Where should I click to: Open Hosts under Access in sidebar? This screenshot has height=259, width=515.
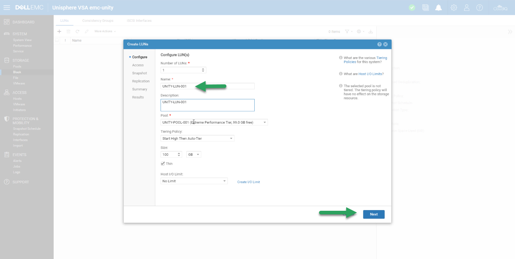pyautogui.click(x=17, y=99)
